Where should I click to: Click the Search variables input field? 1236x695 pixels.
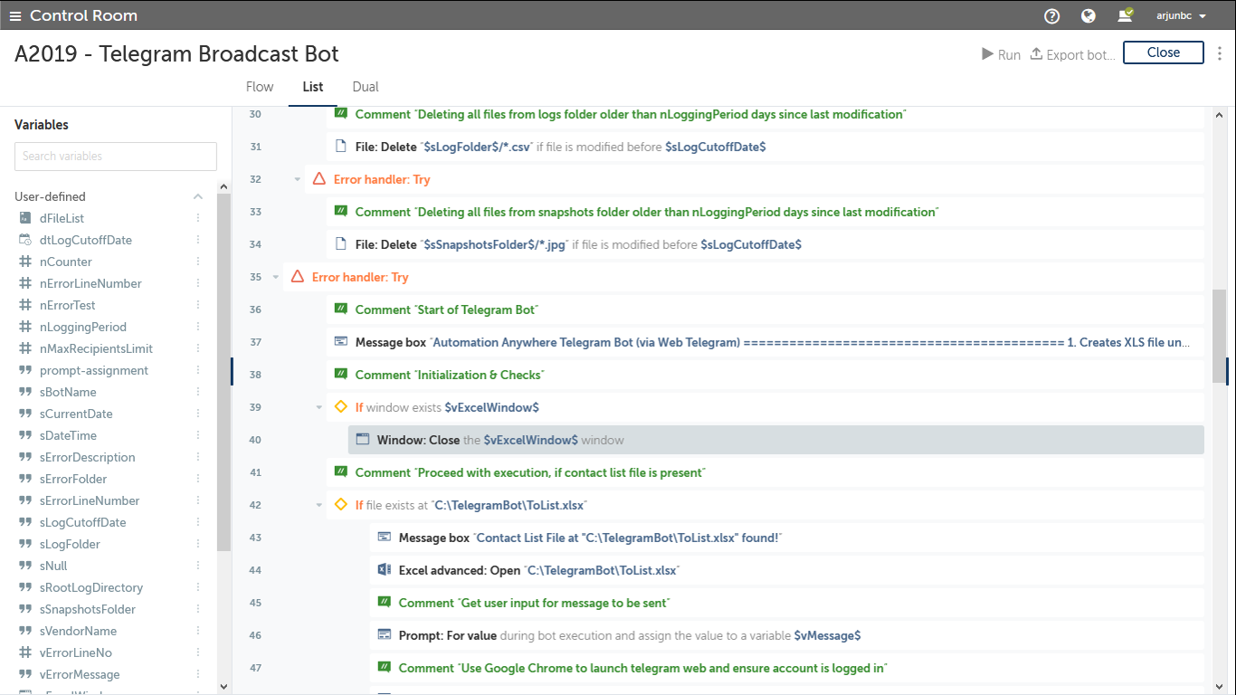(116, 156)
